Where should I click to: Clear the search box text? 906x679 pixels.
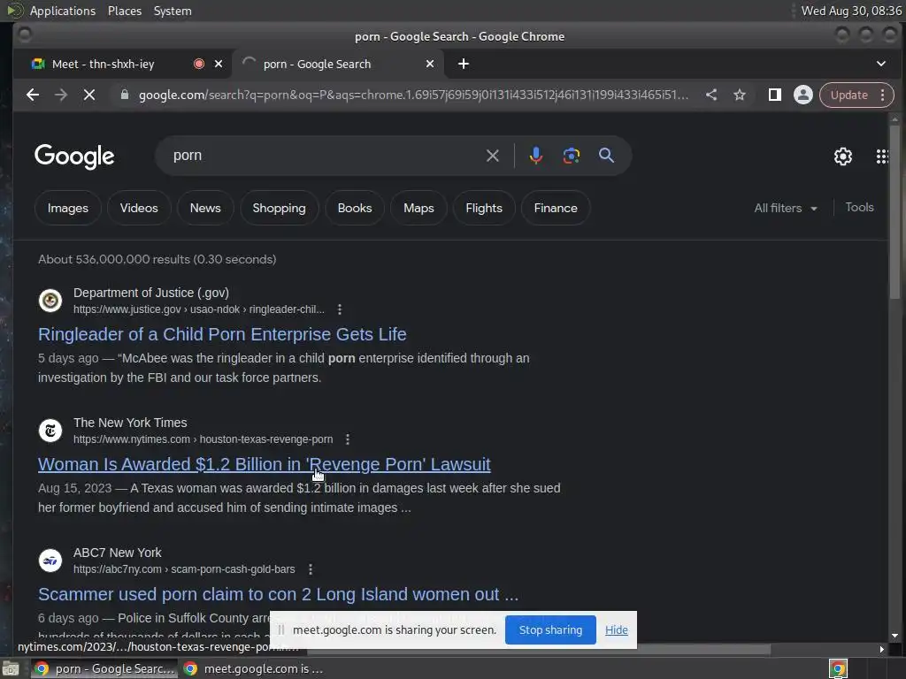492,156
